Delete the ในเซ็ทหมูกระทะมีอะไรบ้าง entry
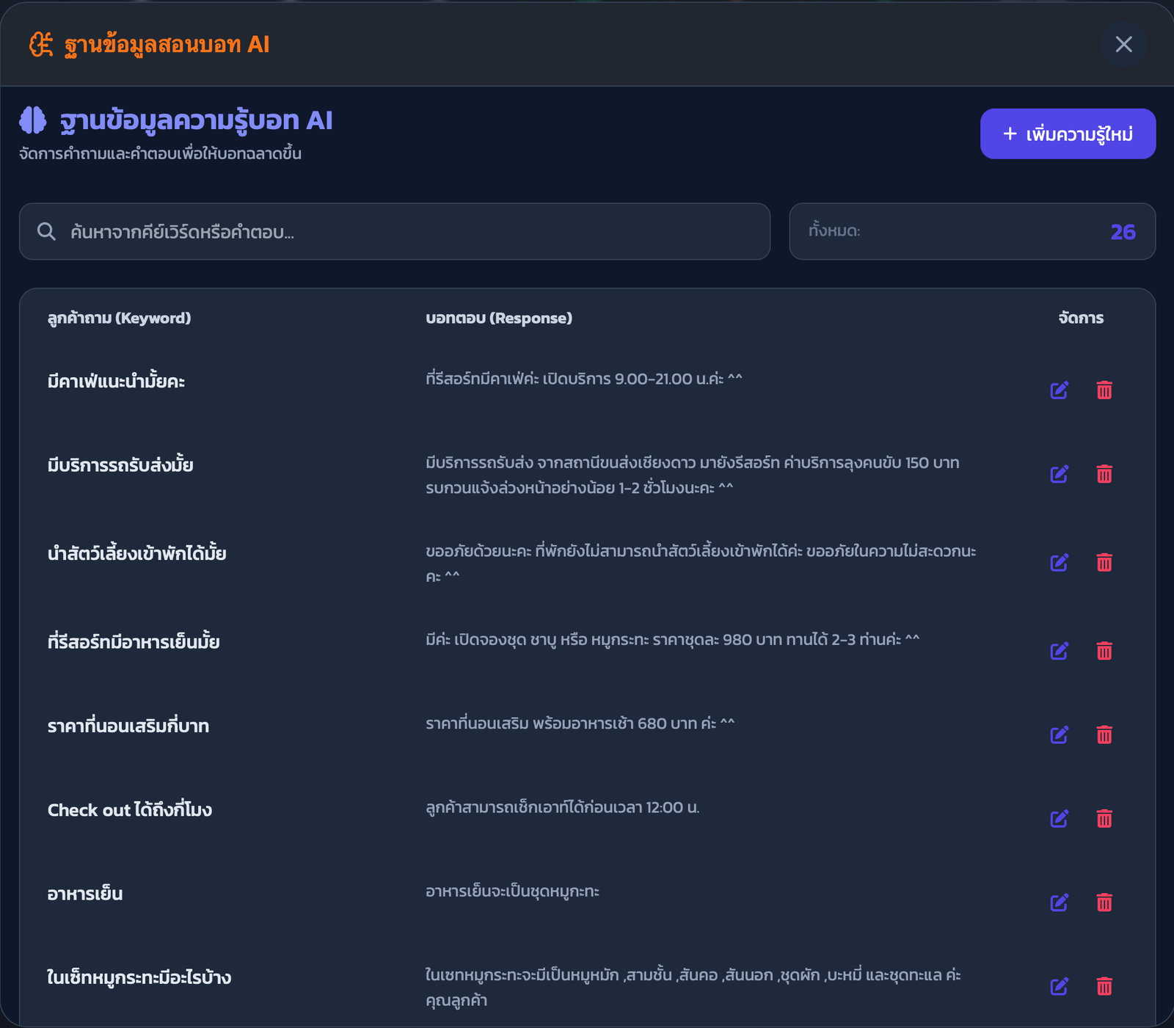 (1104, 986)
